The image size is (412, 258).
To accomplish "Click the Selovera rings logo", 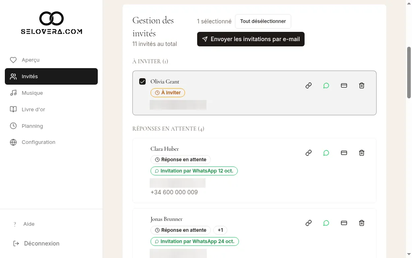I will pos(51,19).
